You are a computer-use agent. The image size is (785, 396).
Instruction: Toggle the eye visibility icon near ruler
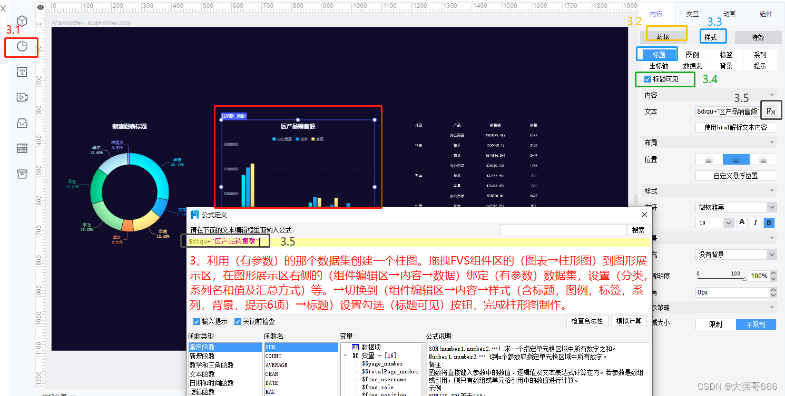click(41, 7)
